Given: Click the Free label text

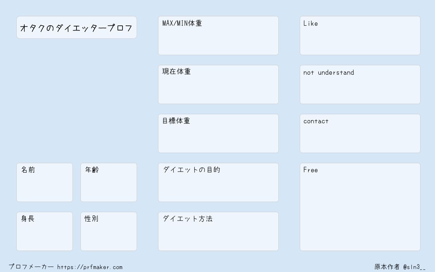Looking at the screenshot, I should [x=311, y=170].
